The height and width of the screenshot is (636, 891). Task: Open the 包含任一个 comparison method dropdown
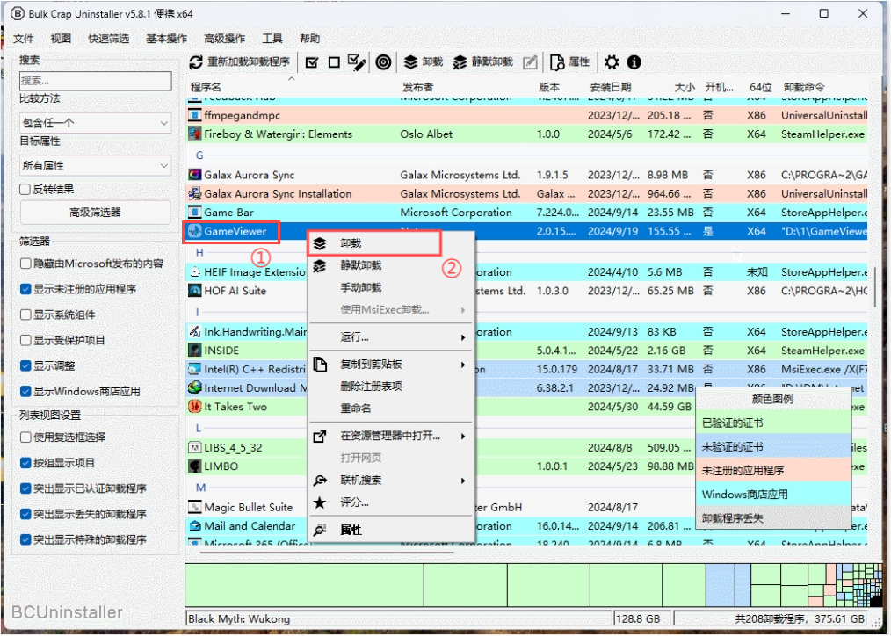pyautogui.click(x=96, y=123)
